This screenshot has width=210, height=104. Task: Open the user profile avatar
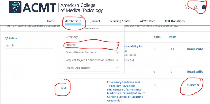[204, 7]
